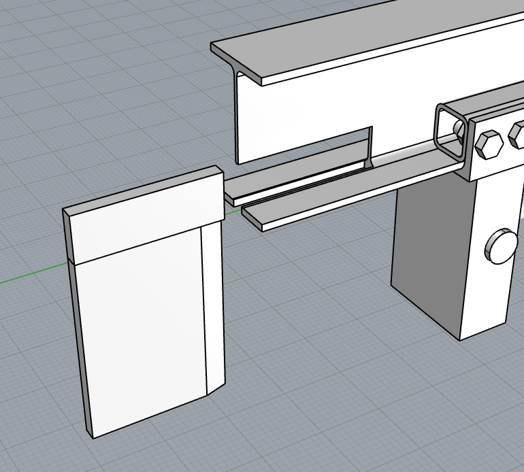Viewport: 524px width, 472px height.
Task: Select the I-beam top flange upper surface
Action: coord(381,41)
